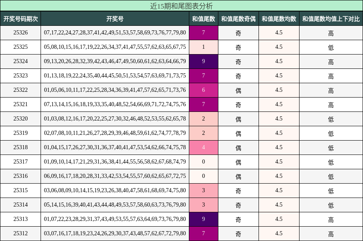
Task: Click the 和值尾数奇偶 column header
Action: click(238, 18)
